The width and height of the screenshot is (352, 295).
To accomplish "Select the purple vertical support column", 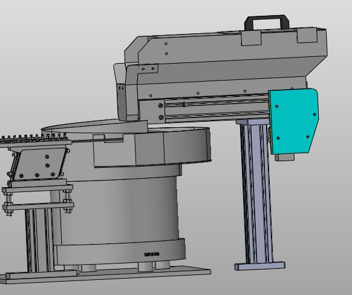I will tap(257, 193).
